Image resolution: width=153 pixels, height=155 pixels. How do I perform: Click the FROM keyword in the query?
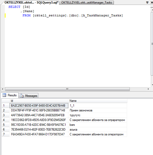(x=27, y=16)
